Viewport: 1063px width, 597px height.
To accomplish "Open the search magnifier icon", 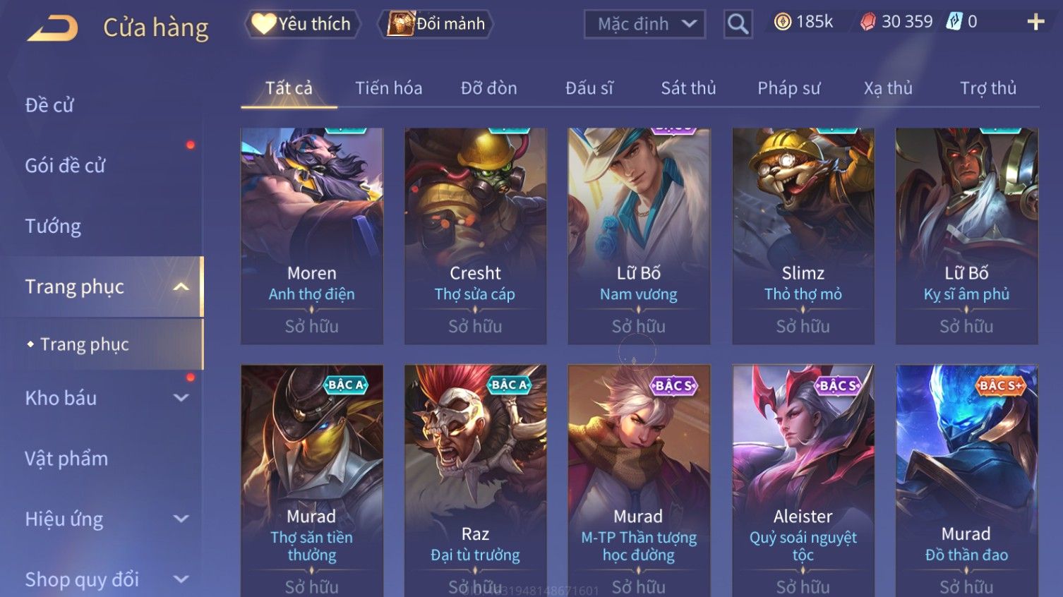I will pyautogui.click(x=738, y=25).
